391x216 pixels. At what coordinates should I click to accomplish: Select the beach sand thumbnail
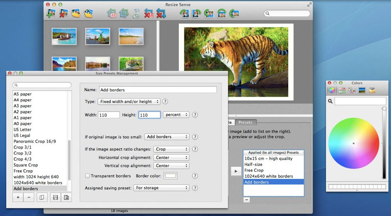[131, 36]
